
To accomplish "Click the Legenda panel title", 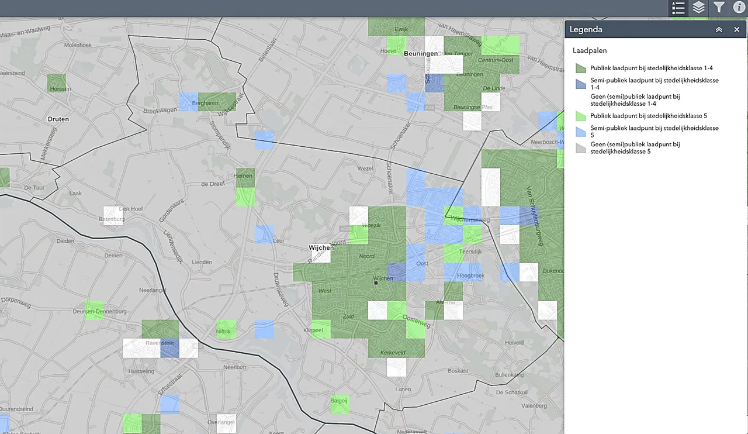I will 586,29.
